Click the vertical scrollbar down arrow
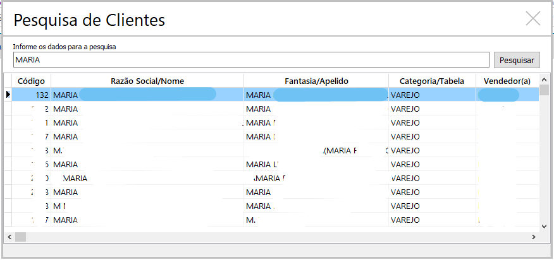This screenshot has height=260, width=554. 544,225
